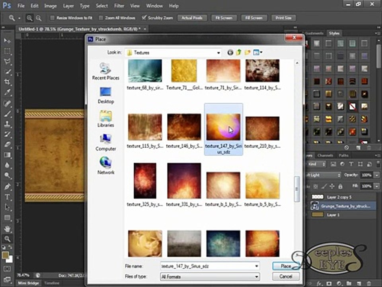Click the Place button

point(286,266)
